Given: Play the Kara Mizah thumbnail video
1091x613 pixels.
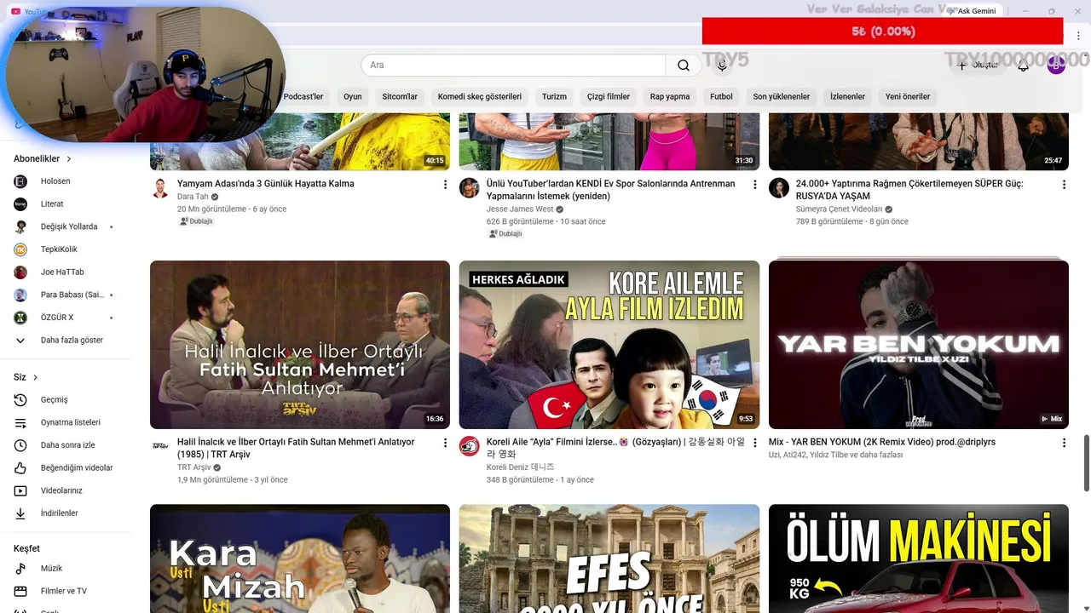Looking at the screenshot, I should tap(300, 559).
